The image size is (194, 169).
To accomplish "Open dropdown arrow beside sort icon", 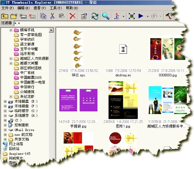I will 123,17.
